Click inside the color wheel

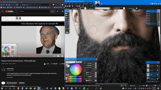point(76,69)
